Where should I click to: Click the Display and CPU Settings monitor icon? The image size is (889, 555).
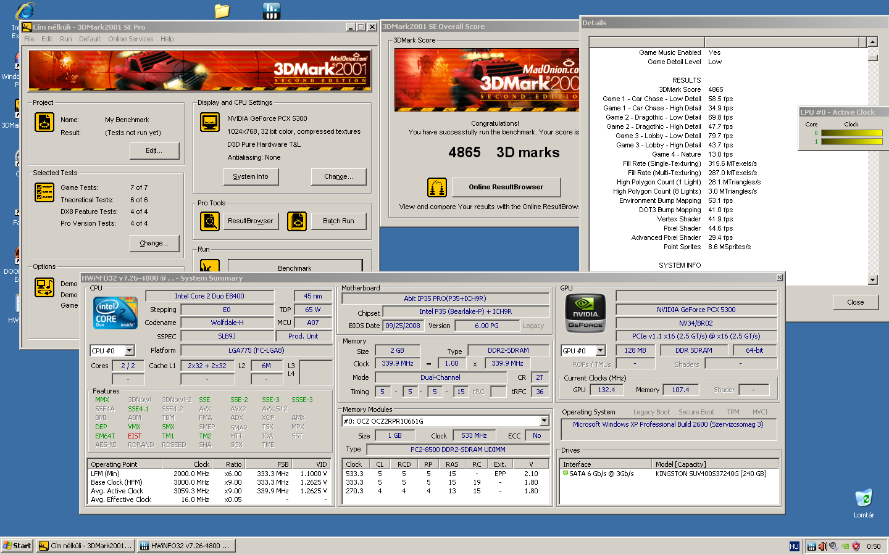pos(210,122)
